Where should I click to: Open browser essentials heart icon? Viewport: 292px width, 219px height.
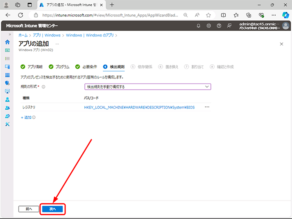261,15
